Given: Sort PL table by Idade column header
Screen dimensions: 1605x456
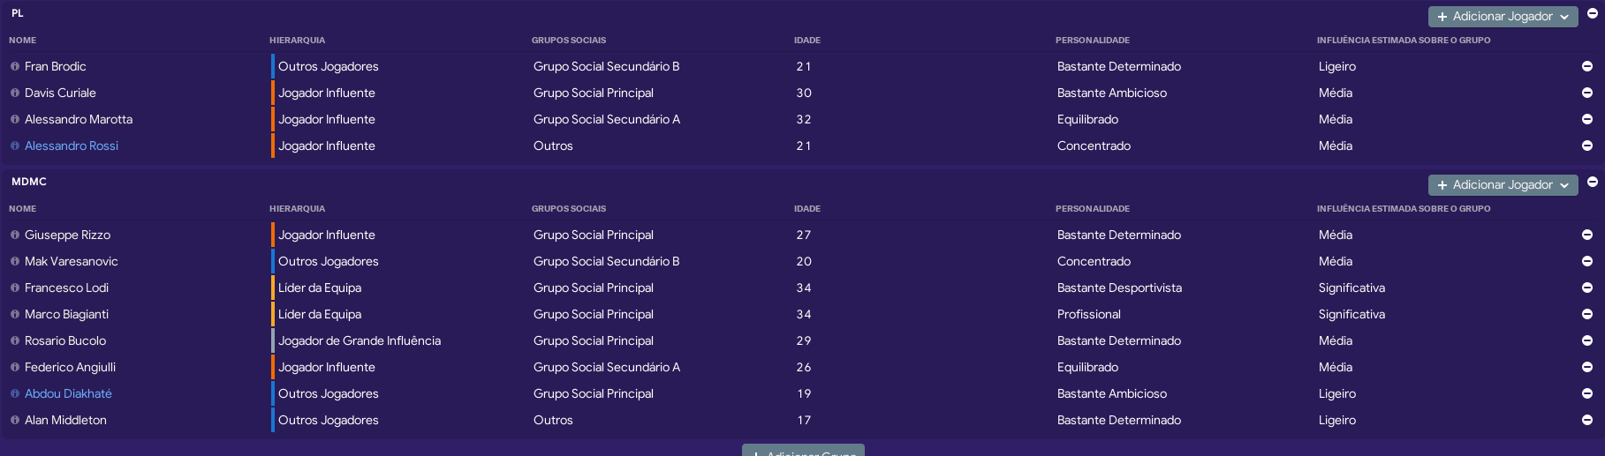Looking at the screenshot, I should tap(807, 41).
